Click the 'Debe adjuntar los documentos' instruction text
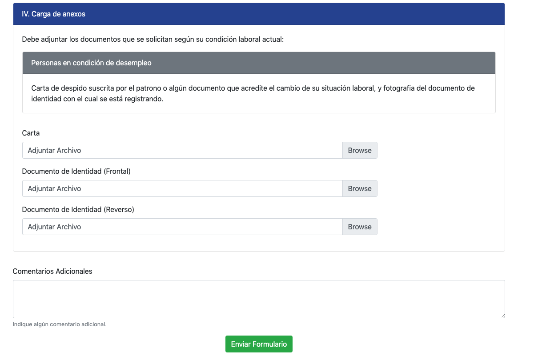 coord(153,39)
